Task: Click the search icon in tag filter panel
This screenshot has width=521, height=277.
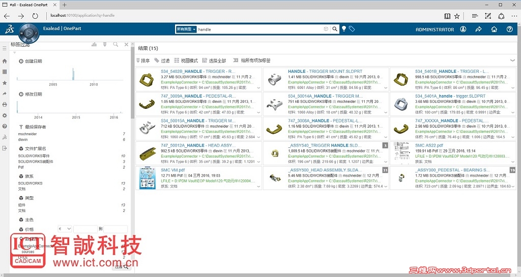Action: (115, 44)
